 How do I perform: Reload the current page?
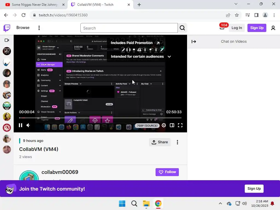tap(24, 15)
